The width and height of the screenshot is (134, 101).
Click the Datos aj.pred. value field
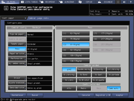click(39, 88)
